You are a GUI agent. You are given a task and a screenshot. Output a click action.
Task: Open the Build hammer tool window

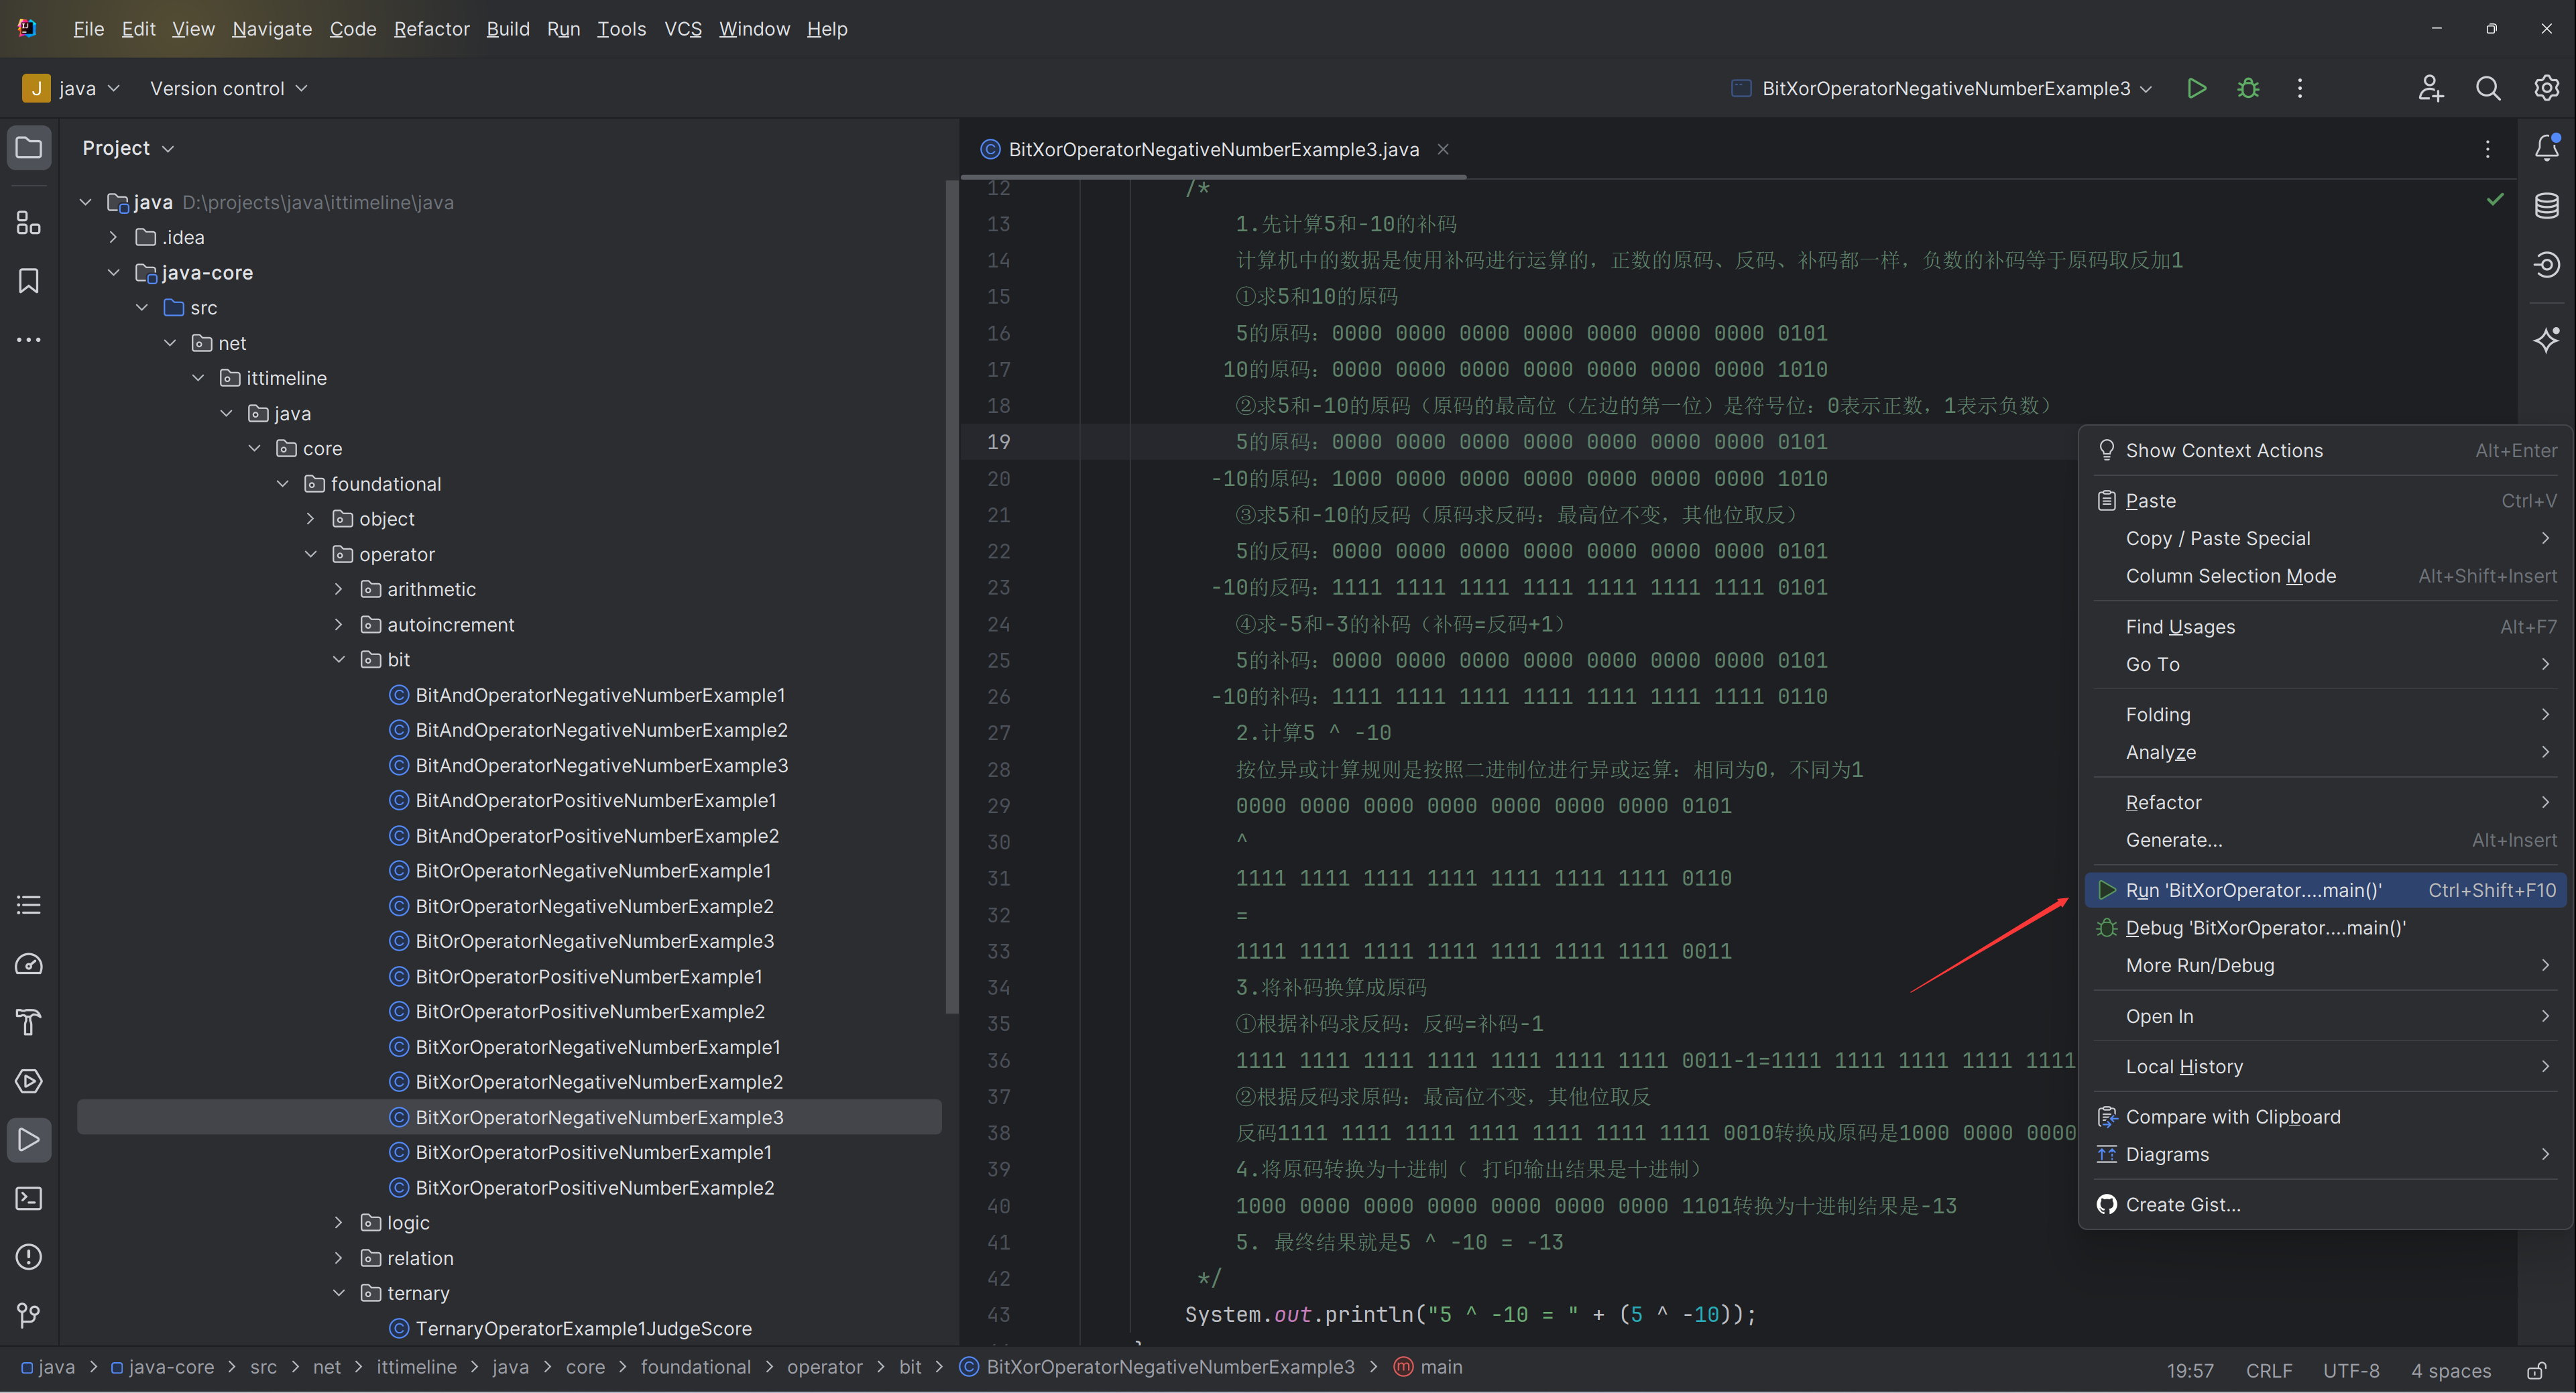(x=29, y=1023)
